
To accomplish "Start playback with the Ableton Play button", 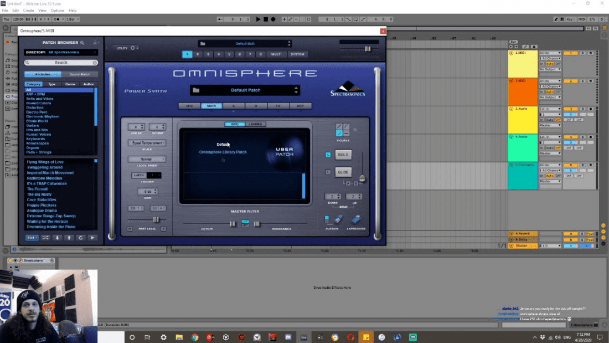I will pyautogui.click(x=259, y=19).
